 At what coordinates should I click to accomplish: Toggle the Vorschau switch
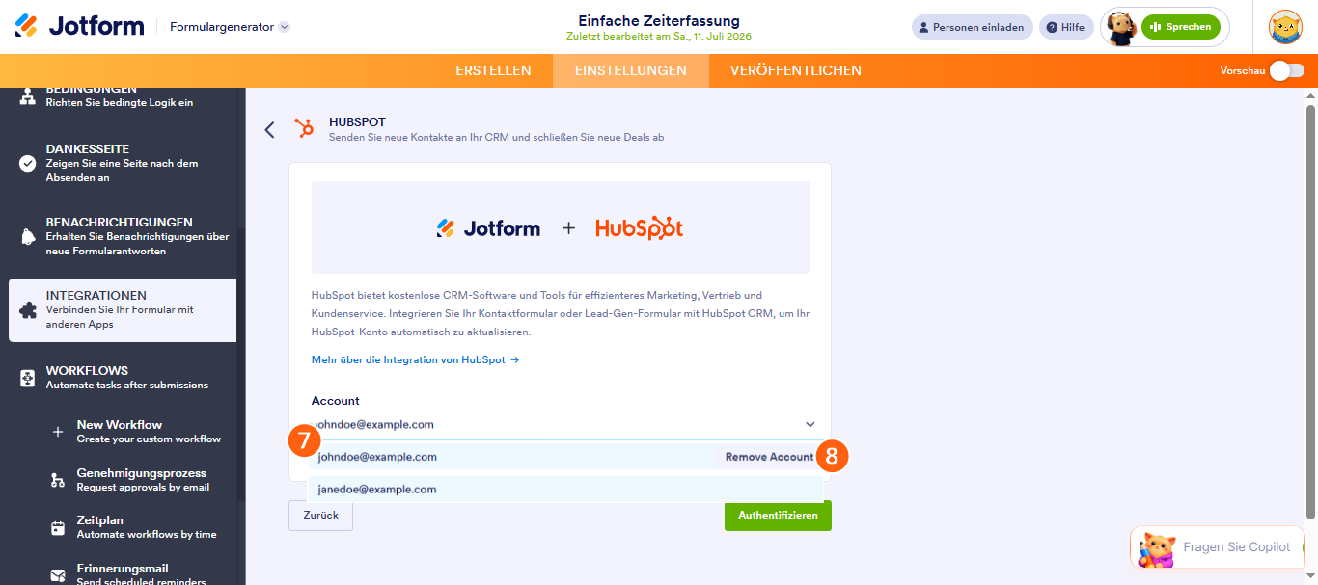tap(1287, 70)
